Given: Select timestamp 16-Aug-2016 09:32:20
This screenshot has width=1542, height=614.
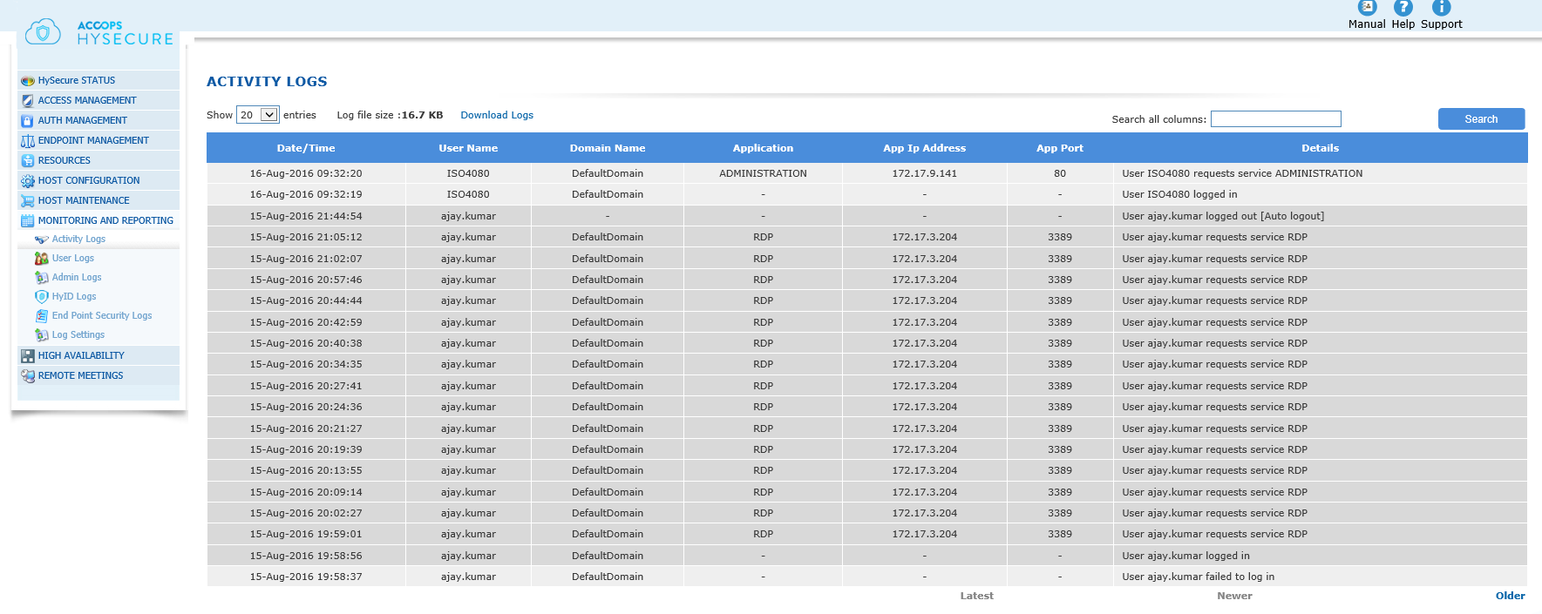Looking at the screenshot, I should [x=306, y=173].
